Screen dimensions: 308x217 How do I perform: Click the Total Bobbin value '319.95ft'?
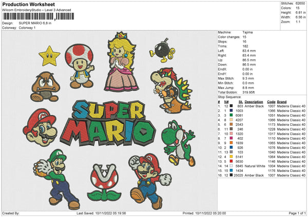point(248,92)
